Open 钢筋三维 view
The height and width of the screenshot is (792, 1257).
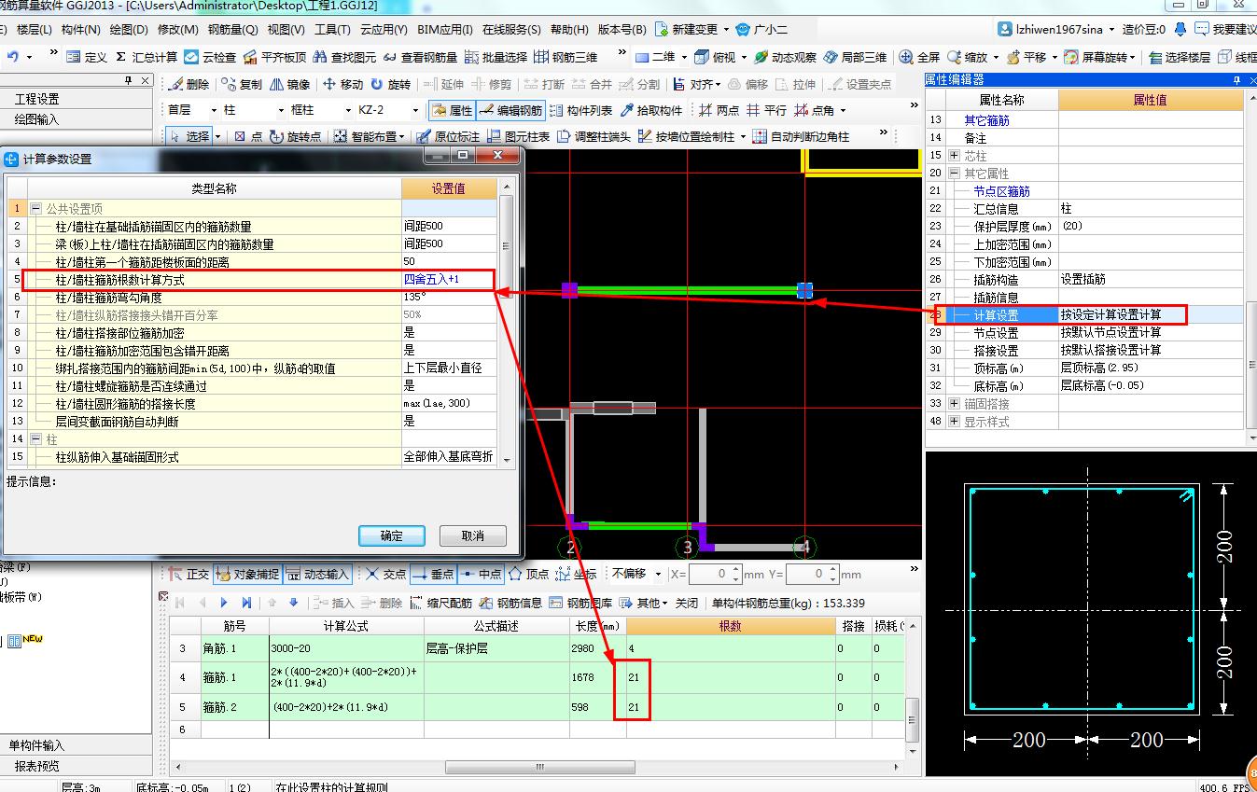[566, 57]
